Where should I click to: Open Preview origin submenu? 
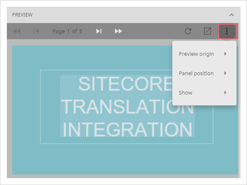coord(204,54)
